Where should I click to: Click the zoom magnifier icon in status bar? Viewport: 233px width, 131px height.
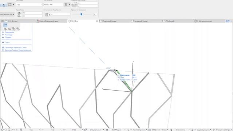tap(9, 130)
